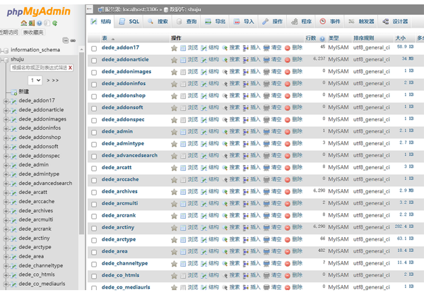Jump to last page with >> link

click(x=55, y=80)
